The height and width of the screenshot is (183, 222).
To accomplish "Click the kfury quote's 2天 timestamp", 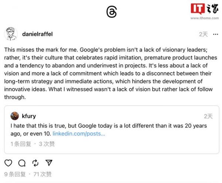I will point(208,116).
